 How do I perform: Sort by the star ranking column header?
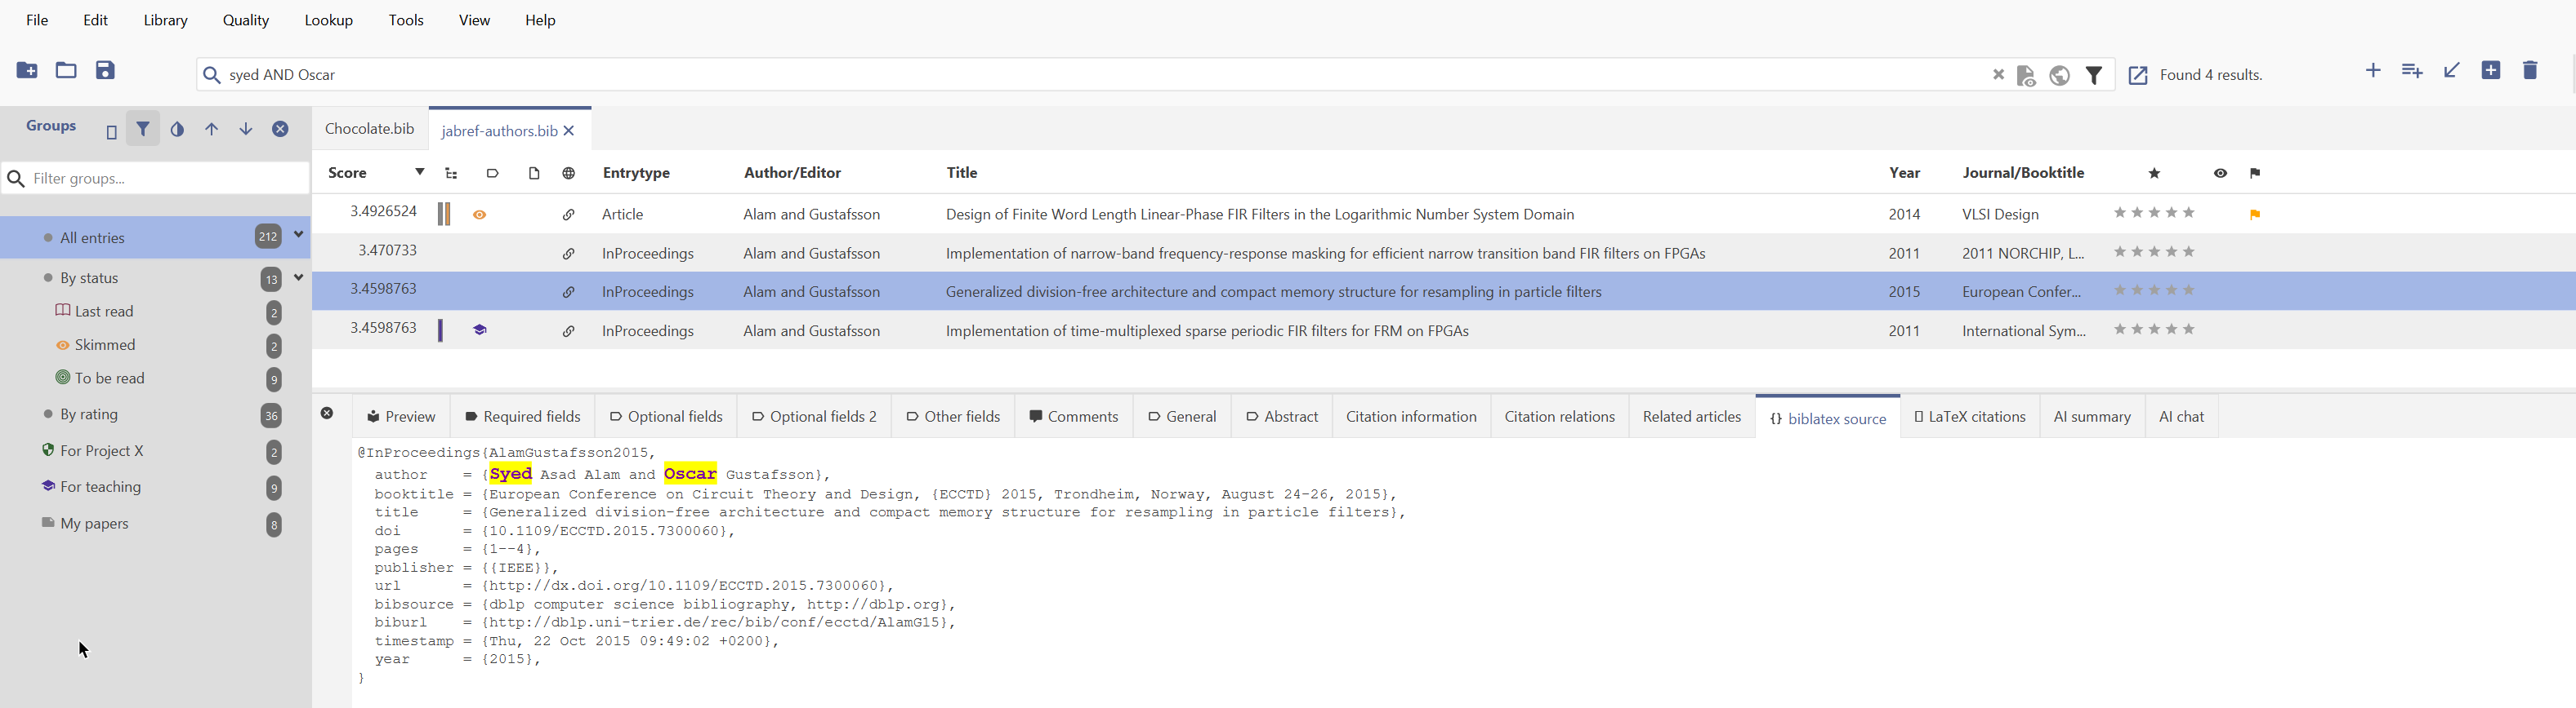pos(2155,174)
